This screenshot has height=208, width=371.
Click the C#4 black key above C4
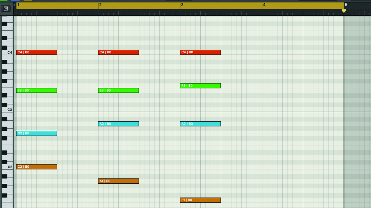click(4, 48)
